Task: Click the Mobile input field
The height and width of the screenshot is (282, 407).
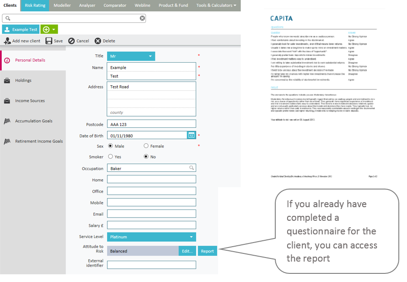Action: click(x=152, y=202)
